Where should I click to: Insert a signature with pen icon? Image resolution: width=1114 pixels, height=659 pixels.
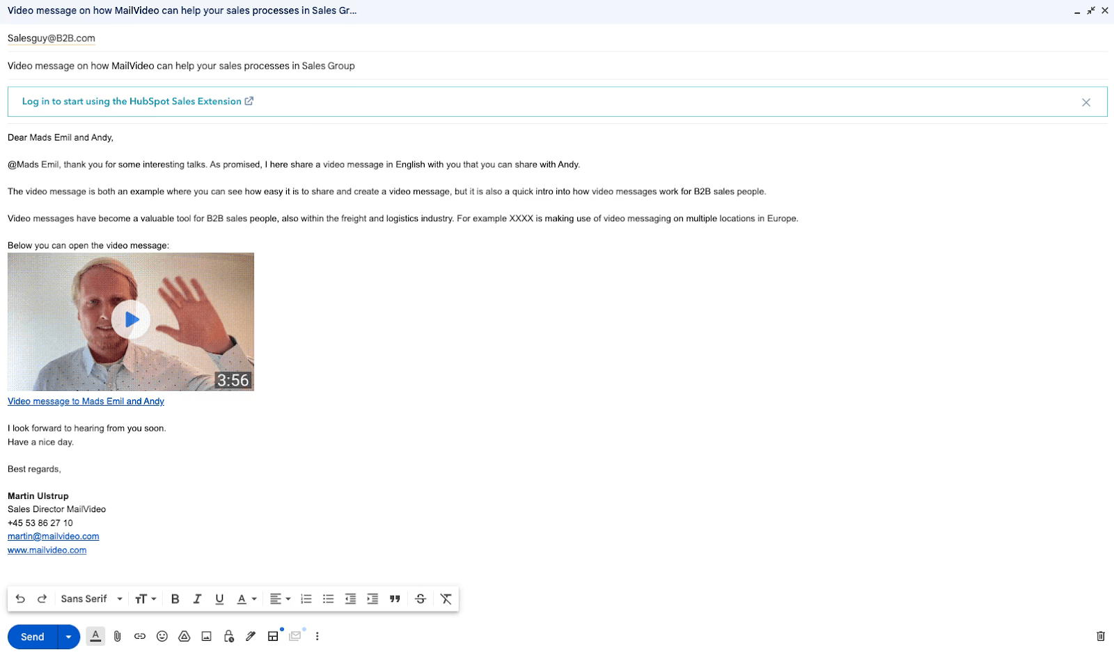(251, 636)
